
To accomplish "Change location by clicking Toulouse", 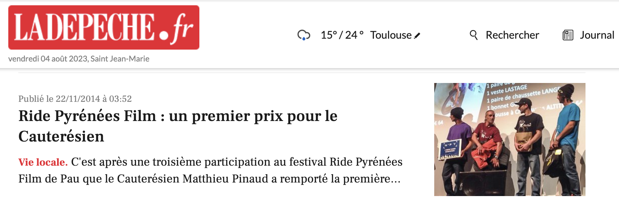I will tap(390, 35).
